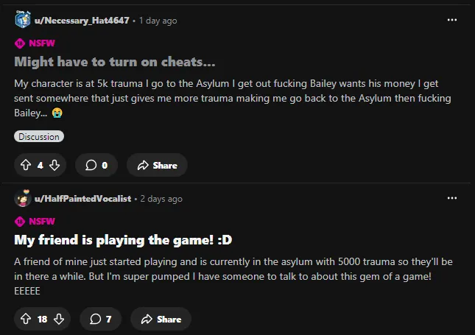475x335 pixels.
Task: Downvote the "My friend is playing" post
Action: 59,319
